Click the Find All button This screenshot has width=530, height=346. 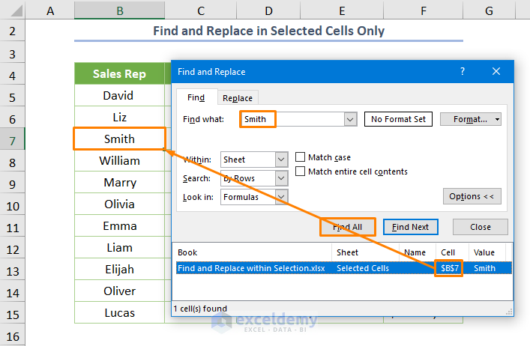tap(348, 227)
